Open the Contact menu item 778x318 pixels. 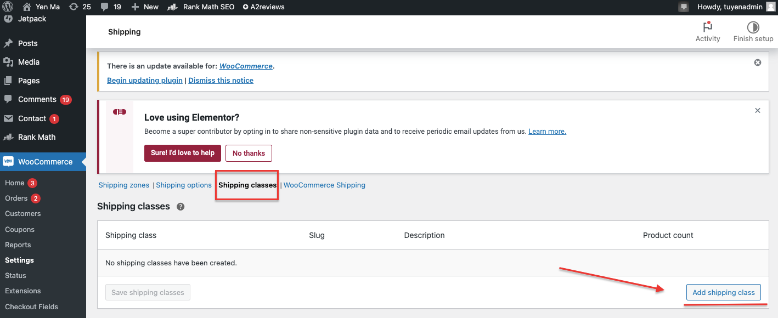(32, 118)
